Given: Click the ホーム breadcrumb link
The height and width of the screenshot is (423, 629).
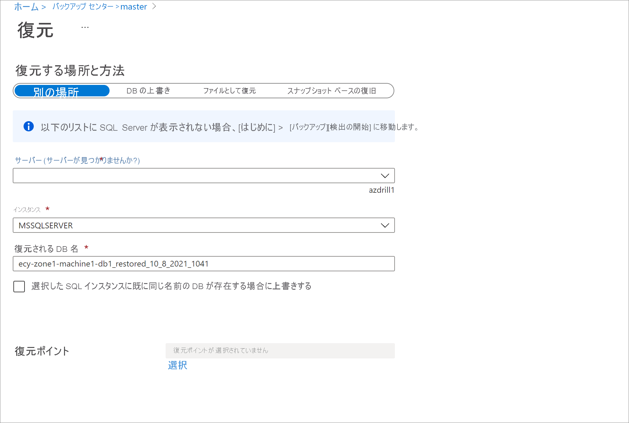Looking at the screenshot, I should pos(26,7).
